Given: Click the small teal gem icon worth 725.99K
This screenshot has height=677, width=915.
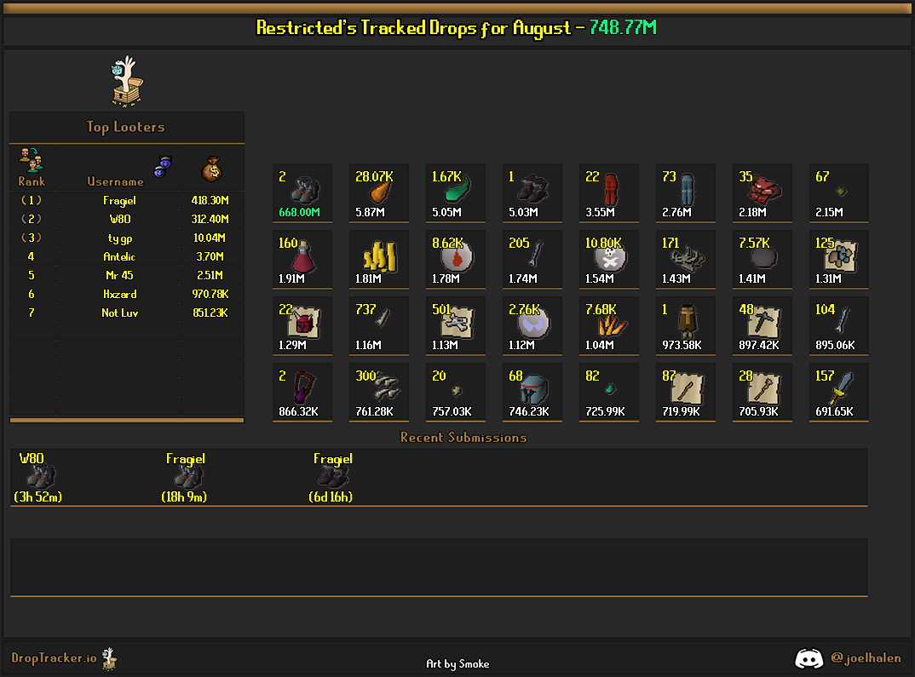Looking at the screenshot, I should [x=610, y=389].
